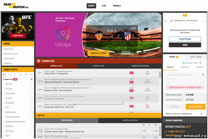Click the Valencia club crest on banner

(x=99, y=35)
